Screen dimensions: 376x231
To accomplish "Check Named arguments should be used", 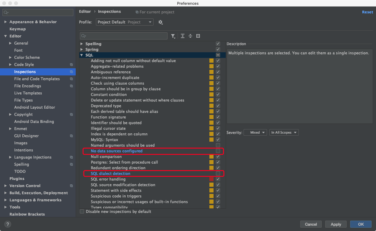I will (x=218, y=145).
